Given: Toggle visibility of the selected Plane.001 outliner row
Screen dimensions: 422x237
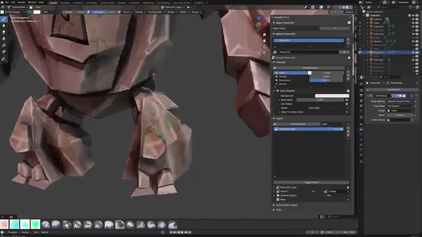Looking at the screenshot, I should 413,53.
